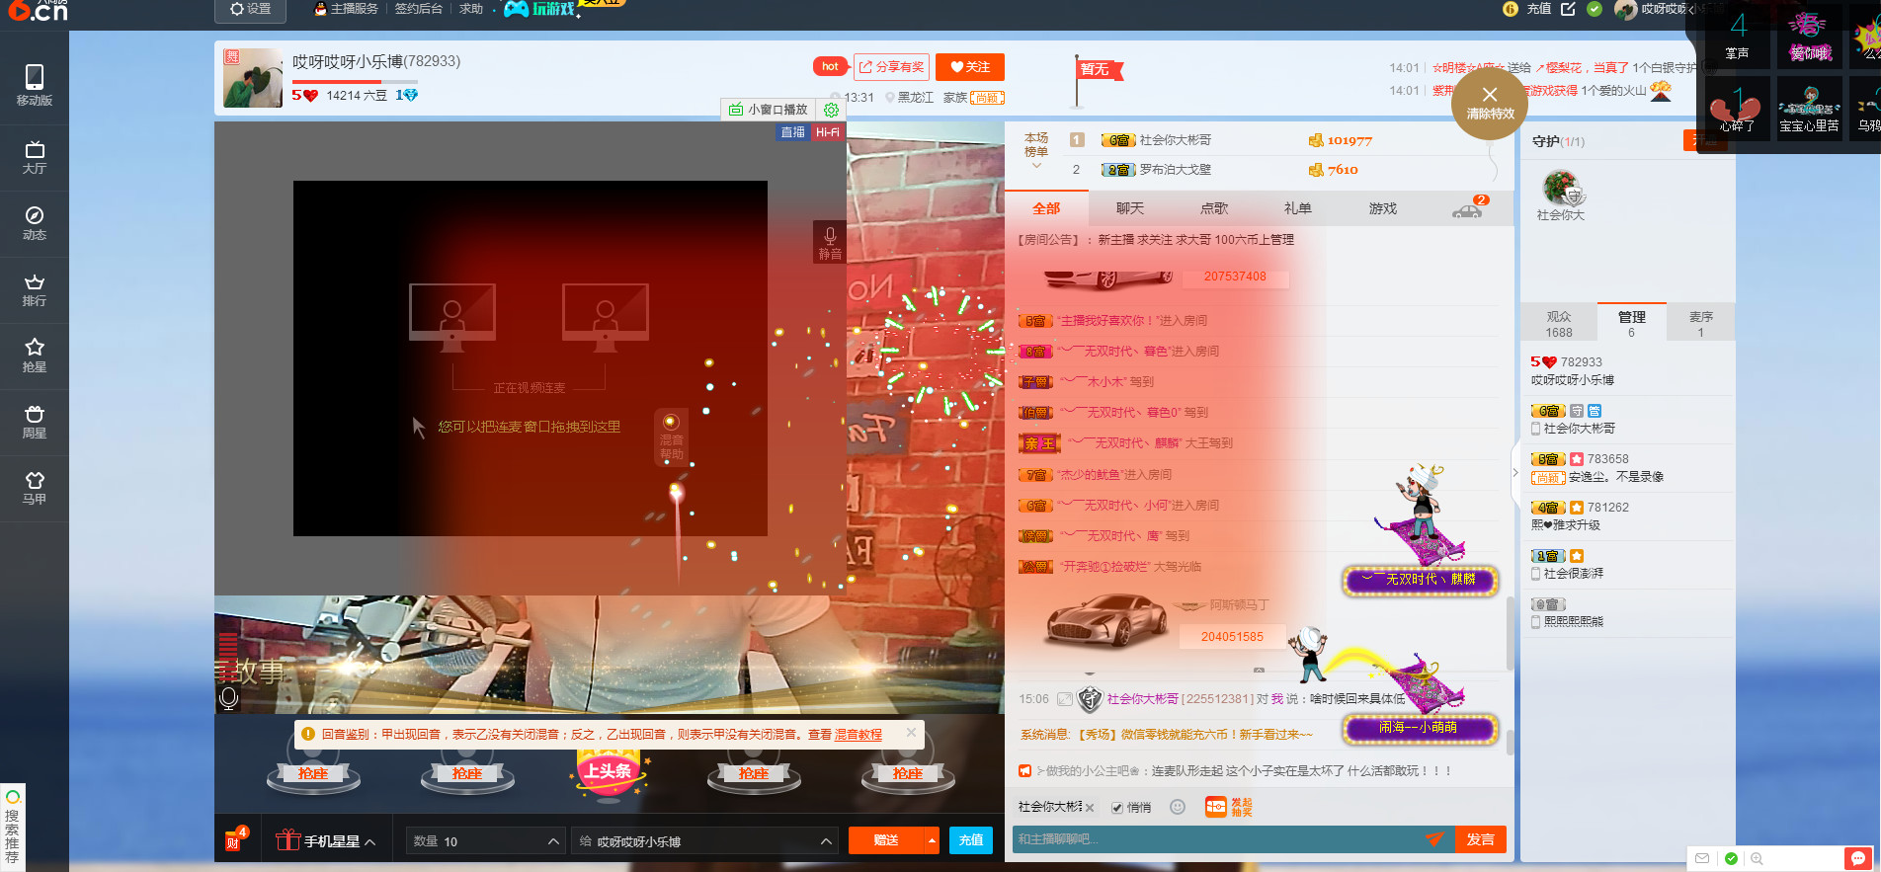Image resolution: width=1881 pixels, height=872 pixels.
Task: Switch to 游戏 tab
Action: tap(1383, 208)
